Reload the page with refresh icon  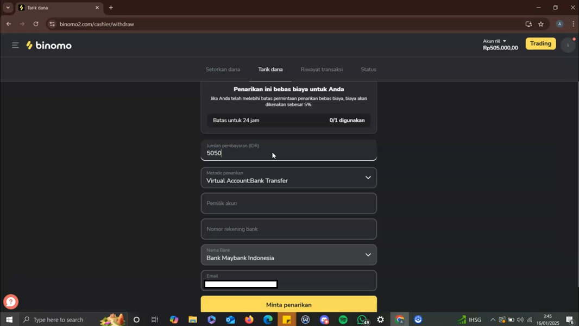pos(36,24)
